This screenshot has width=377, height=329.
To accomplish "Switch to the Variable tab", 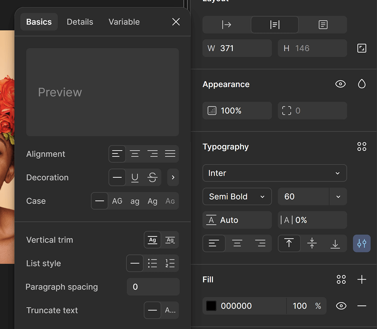I will pos(124,22).
